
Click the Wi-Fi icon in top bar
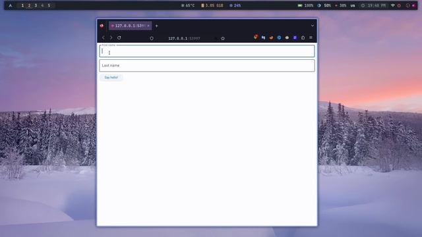393,5
